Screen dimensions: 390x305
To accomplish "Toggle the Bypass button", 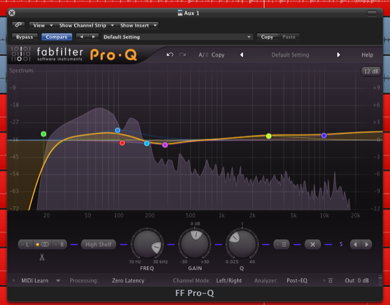I will pos(25,37).
